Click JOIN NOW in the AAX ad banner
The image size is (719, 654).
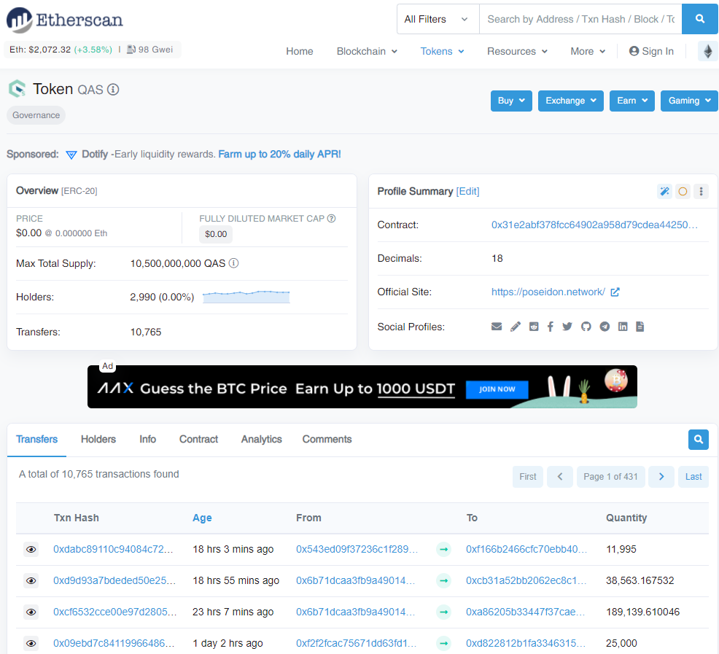[x=497, y=389]
